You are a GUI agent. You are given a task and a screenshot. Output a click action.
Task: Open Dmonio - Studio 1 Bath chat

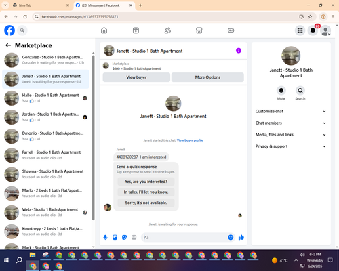click(45, 136)
